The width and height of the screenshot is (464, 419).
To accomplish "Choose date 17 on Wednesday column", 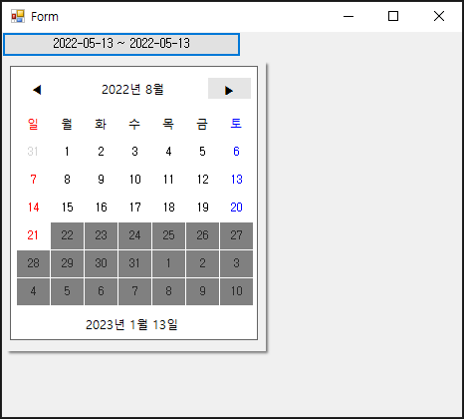I will point(134,208).
